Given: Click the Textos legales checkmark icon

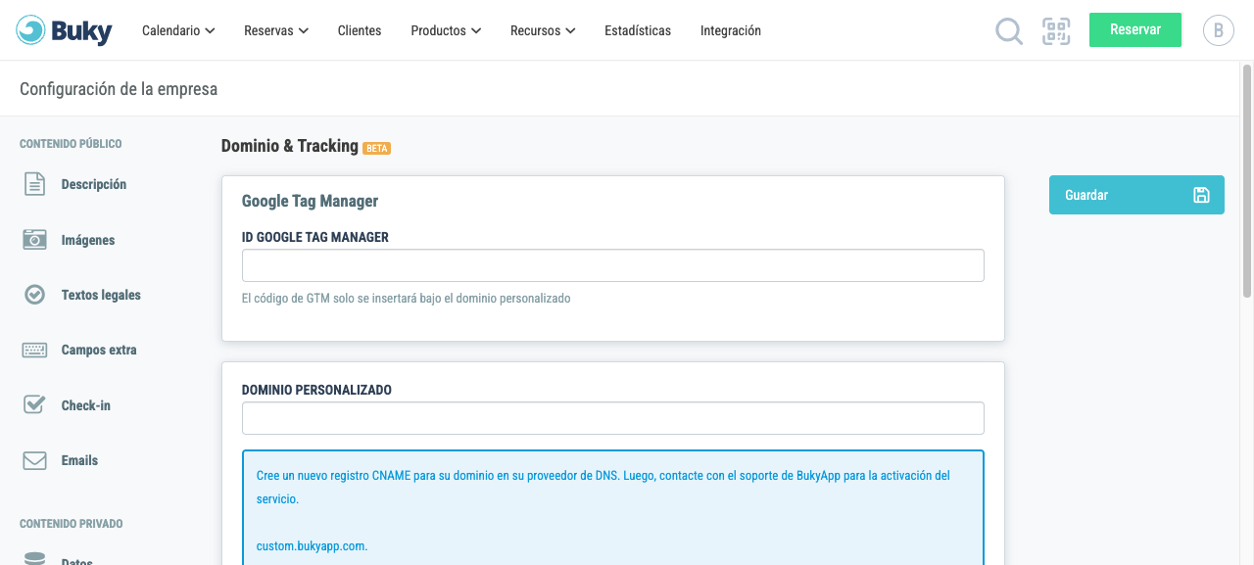Looking at the screenshot, I should coord(35,295).
